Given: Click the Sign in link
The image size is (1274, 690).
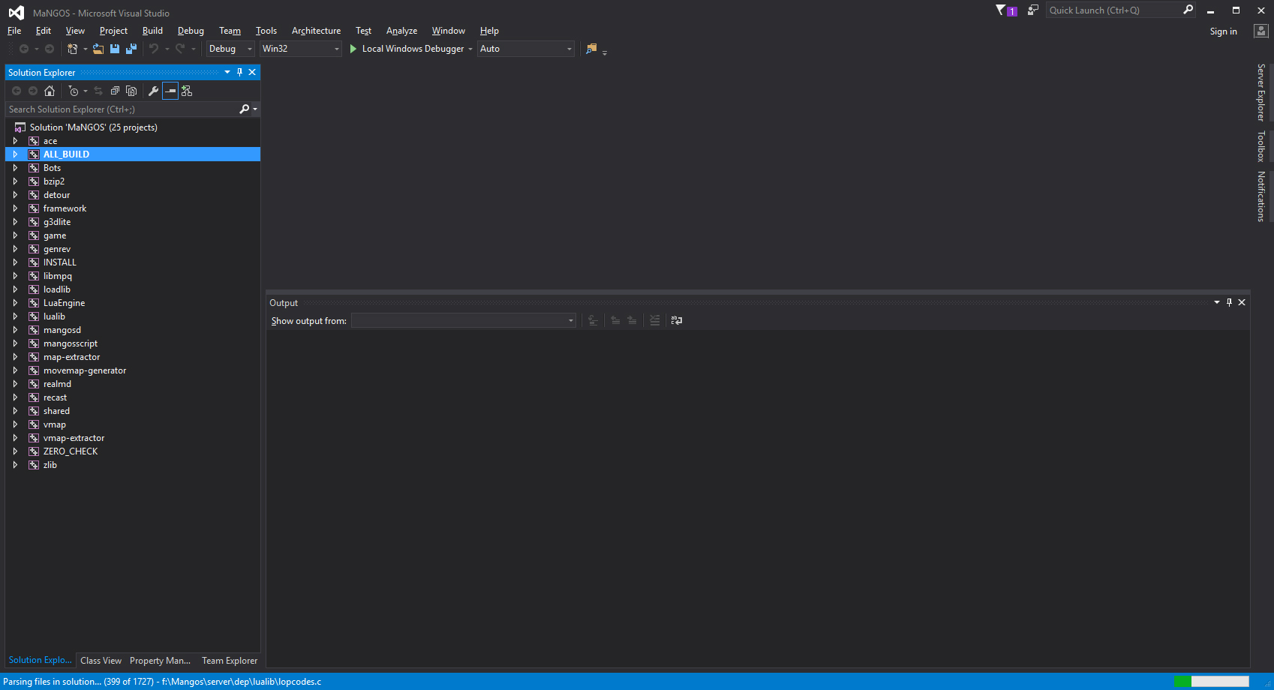Looking at the screenshot, I should [x=1223, y=31].
